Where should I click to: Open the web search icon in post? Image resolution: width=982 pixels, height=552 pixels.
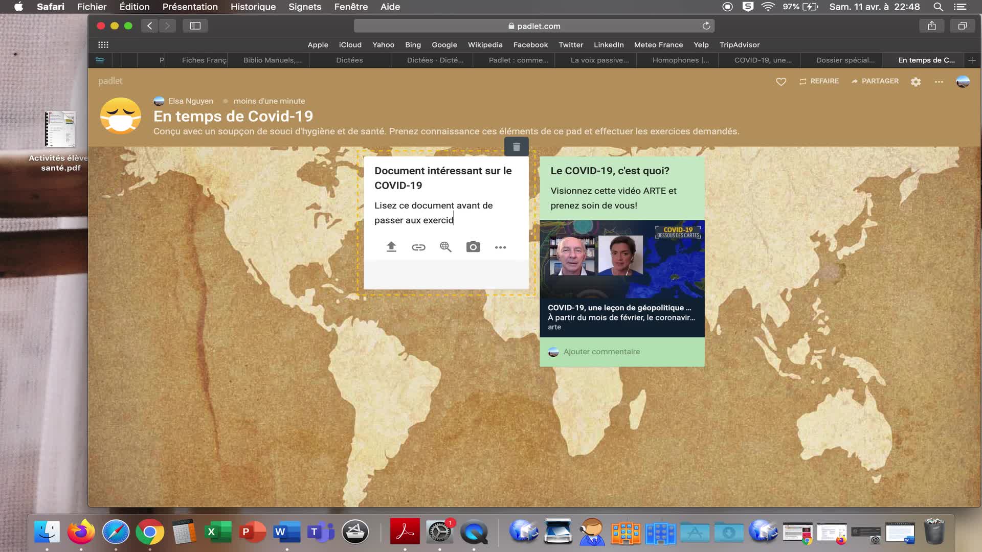pyautogui.click(x=445, y=247)
